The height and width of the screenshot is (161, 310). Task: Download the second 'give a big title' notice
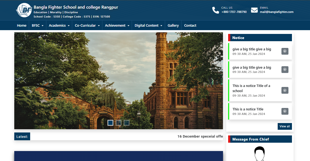click(x=285, y=69)
